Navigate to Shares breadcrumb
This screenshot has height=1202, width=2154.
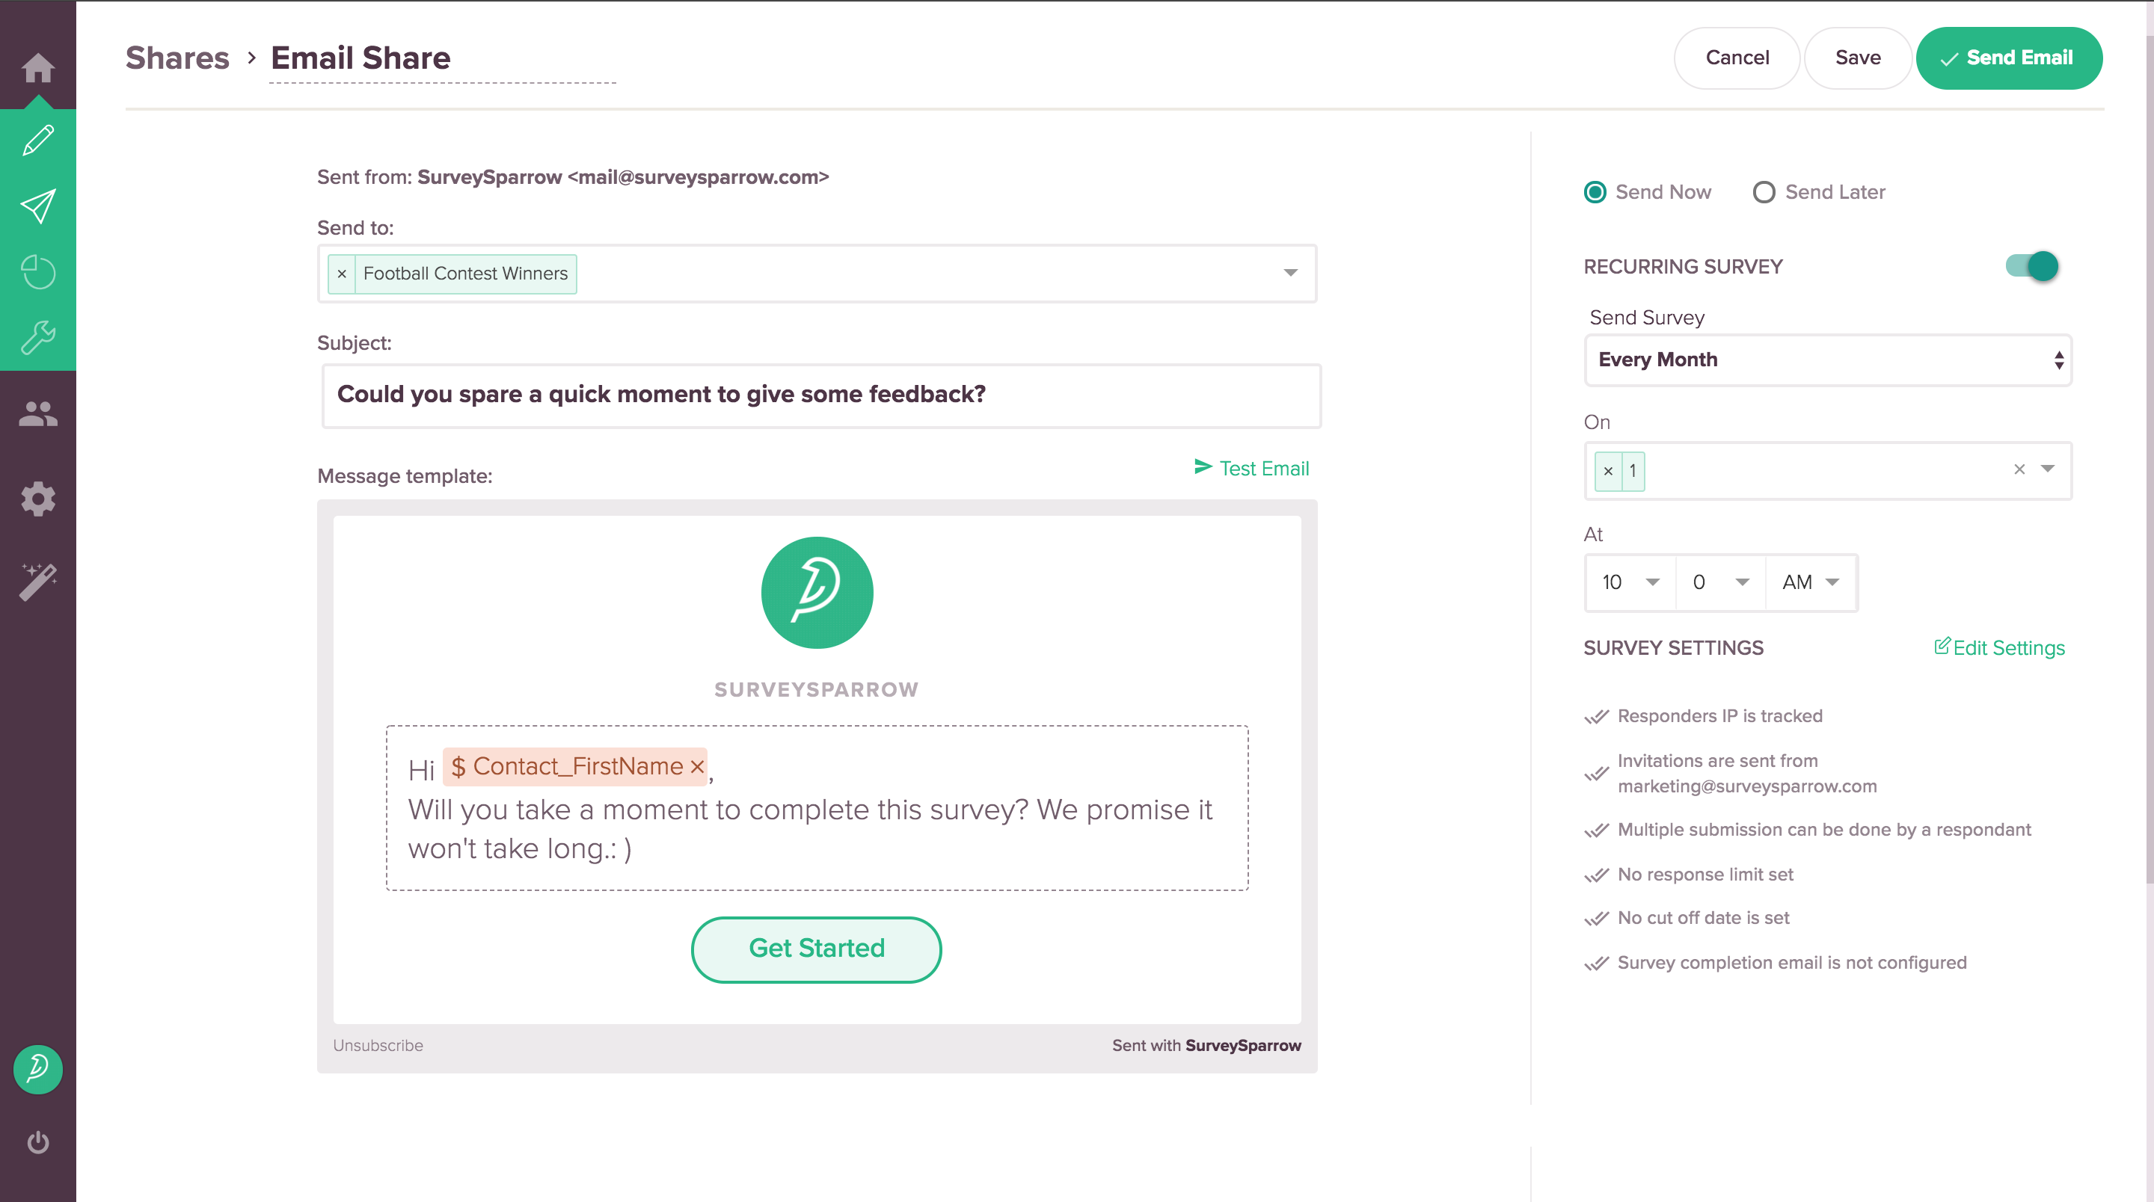coord(177,58)
